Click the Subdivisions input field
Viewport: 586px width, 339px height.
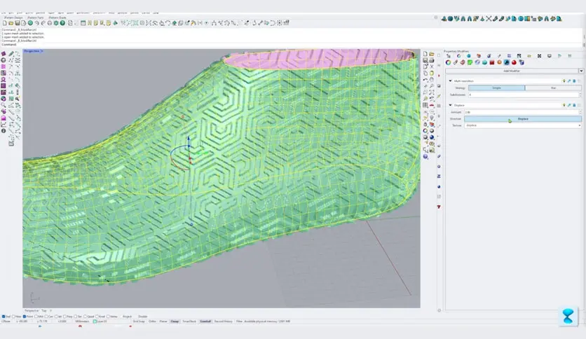[x=523, y=95]
